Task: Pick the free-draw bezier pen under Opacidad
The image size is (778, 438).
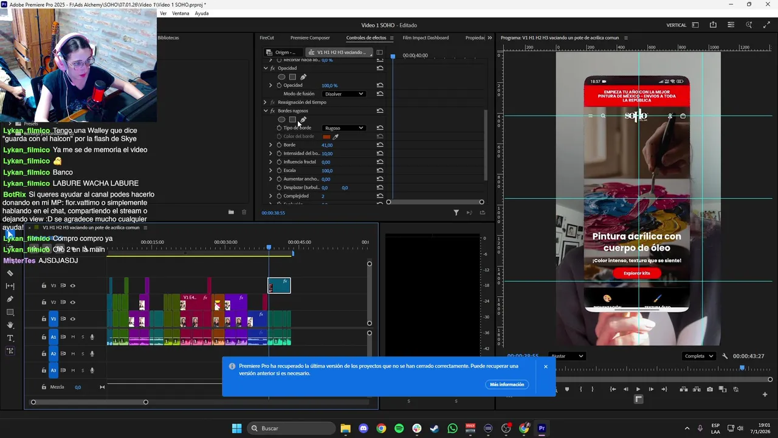Action: pyautogui.click(x=303, y=77)
